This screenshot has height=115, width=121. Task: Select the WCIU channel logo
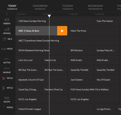click(4, 78)
